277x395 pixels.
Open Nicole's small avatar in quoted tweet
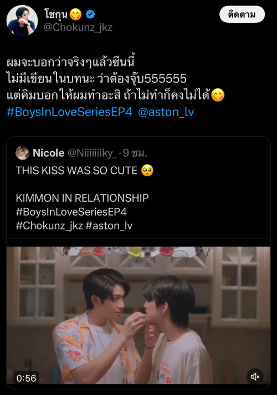23,153
